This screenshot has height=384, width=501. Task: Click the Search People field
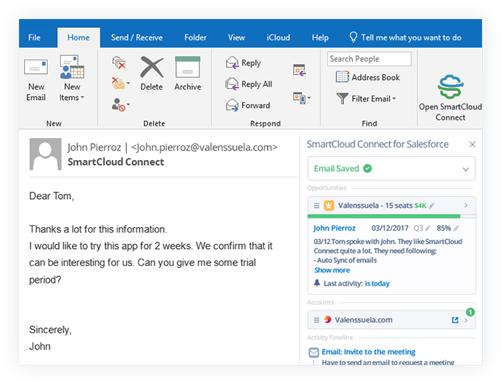pyautogui.click(x=369, y=59)
